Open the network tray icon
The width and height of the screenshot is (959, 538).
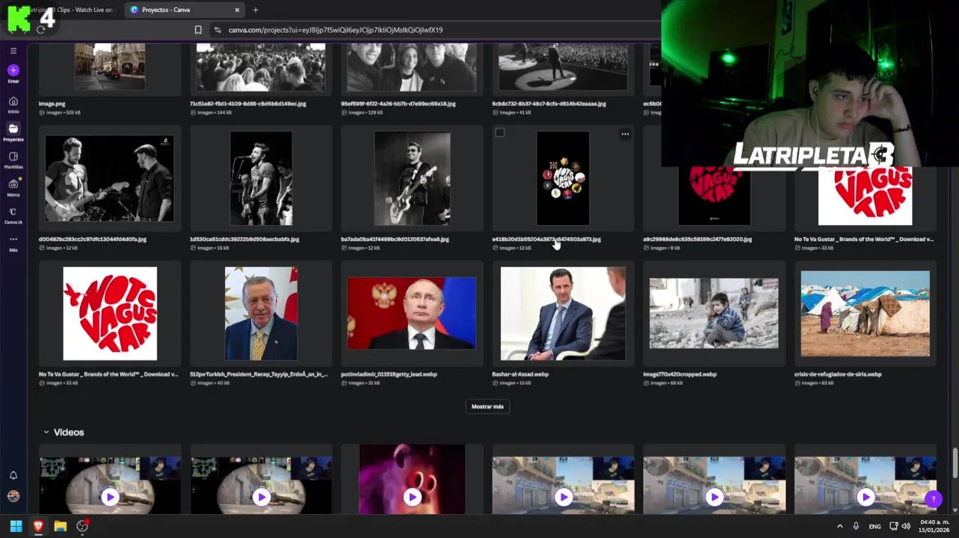point(893,526)
